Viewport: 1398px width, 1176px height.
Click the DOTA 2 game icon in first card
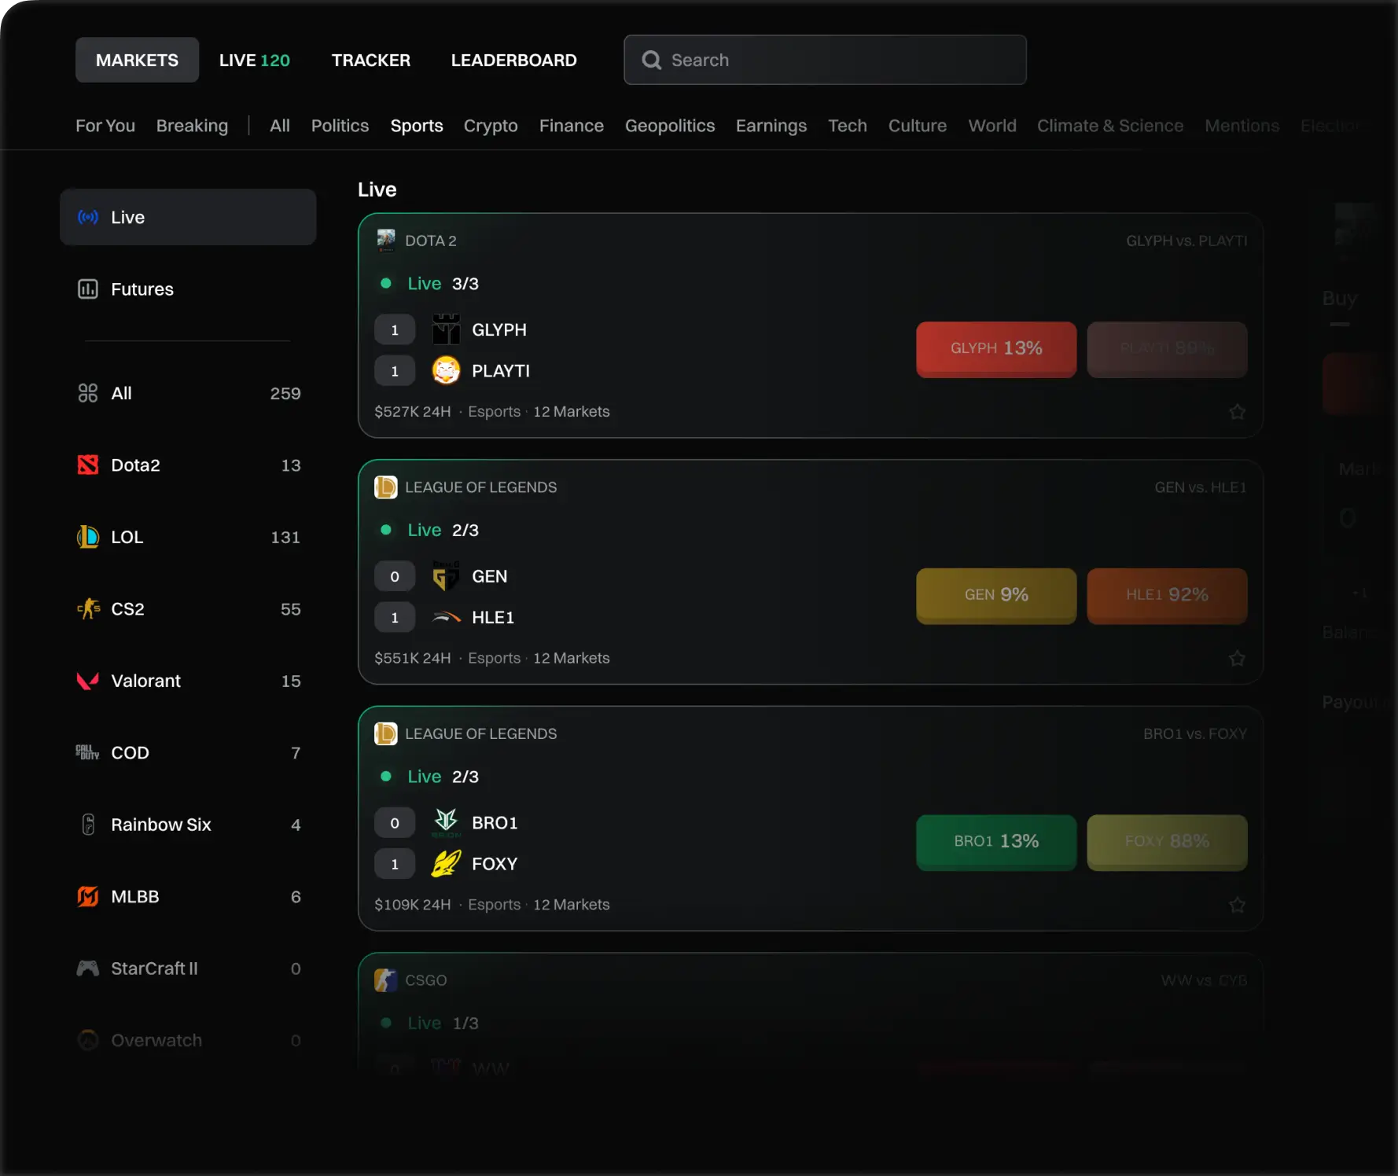click(x=386, y=240)
